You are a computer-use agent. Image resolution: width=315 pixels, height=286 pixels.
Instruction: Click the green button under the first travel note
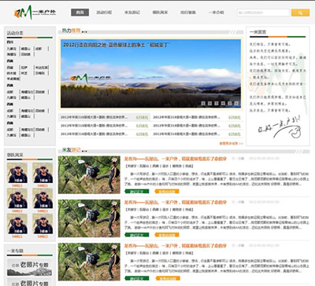(x=137, y=191)
